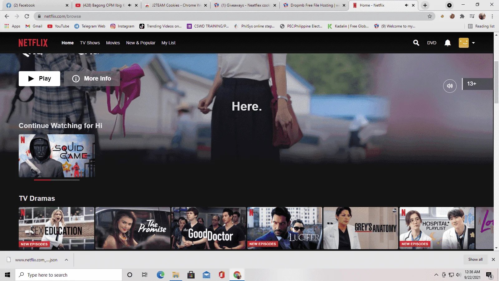Open the Hospital Playlist card
This screenshot has height=281, width=499.
point(437,228)
